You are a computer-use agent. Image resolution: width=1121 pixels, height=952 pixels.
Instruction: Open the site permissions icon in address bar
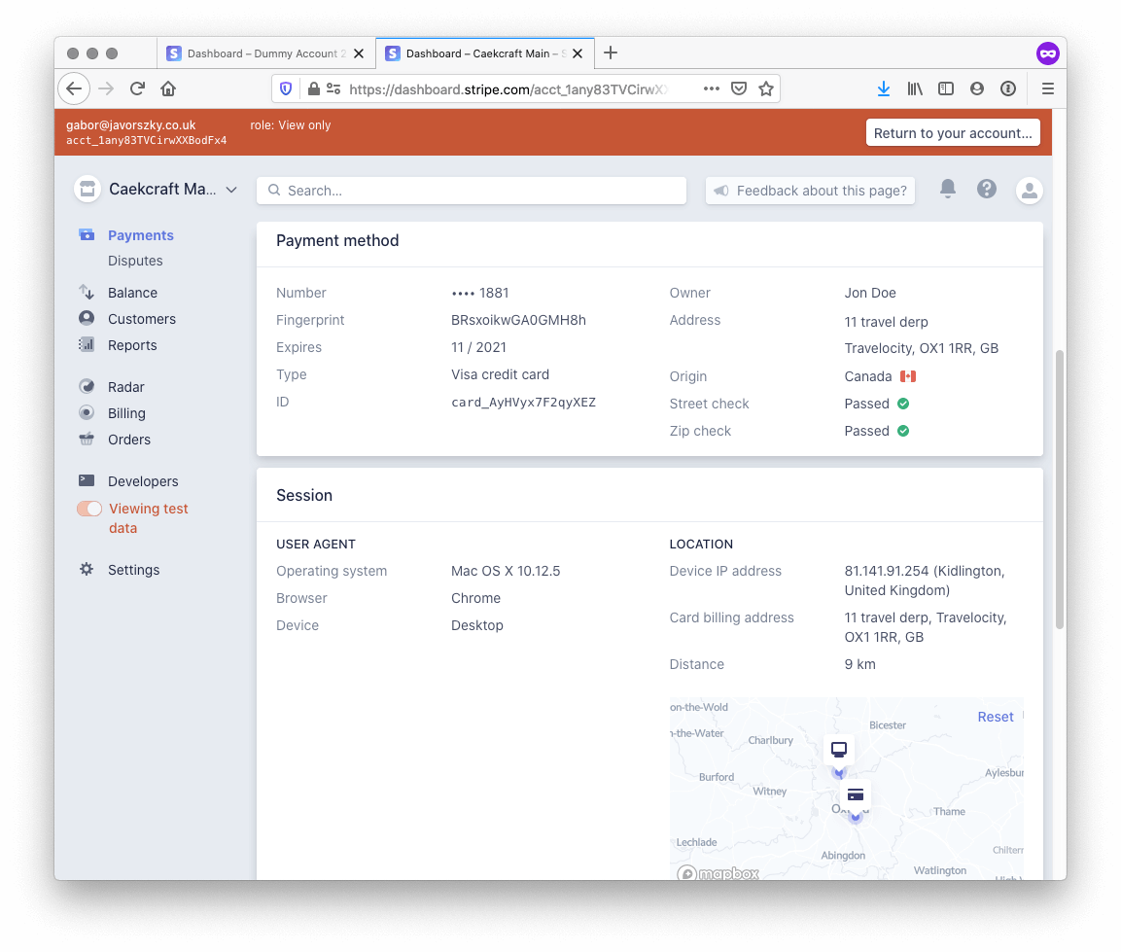click(x=333, y=88)
